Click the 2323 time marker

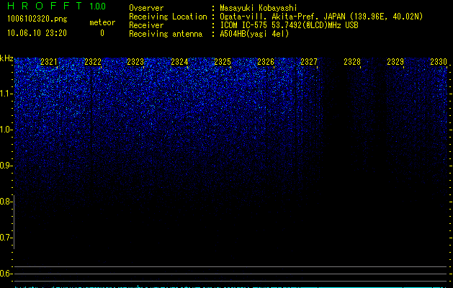(135, 62)
